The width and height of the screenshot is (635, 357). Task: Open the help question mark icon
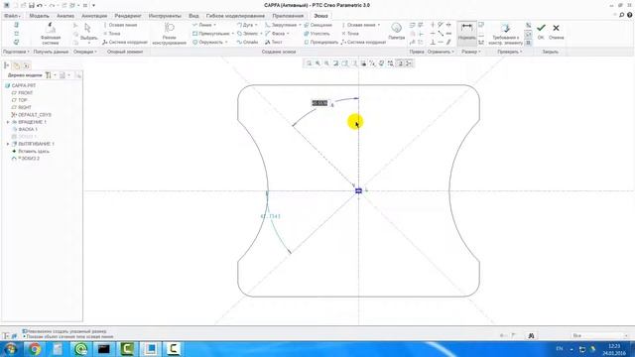[x=629, y=15]
